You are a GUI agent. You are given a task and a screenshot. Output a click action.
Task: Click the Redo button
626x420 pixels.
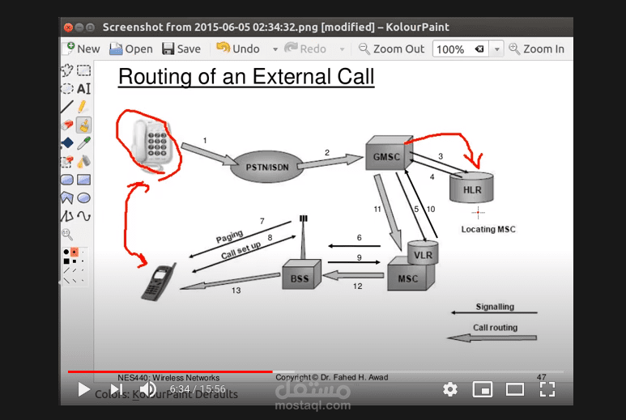click(305, 49)
